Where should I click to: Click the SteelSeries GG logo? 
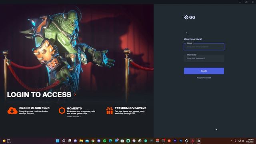(190, 17)
